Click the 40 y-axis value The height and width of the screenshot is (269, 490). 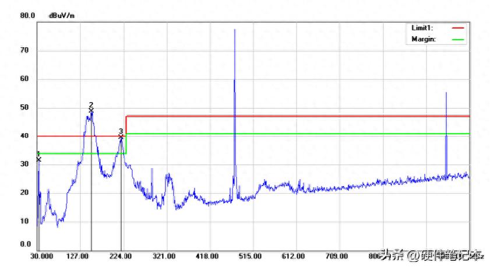(24, 135)
